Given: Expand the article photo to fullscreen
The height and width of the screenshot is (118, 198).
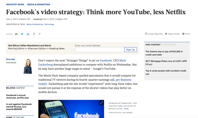Looking at the screenshot, I should pos(101,103).
